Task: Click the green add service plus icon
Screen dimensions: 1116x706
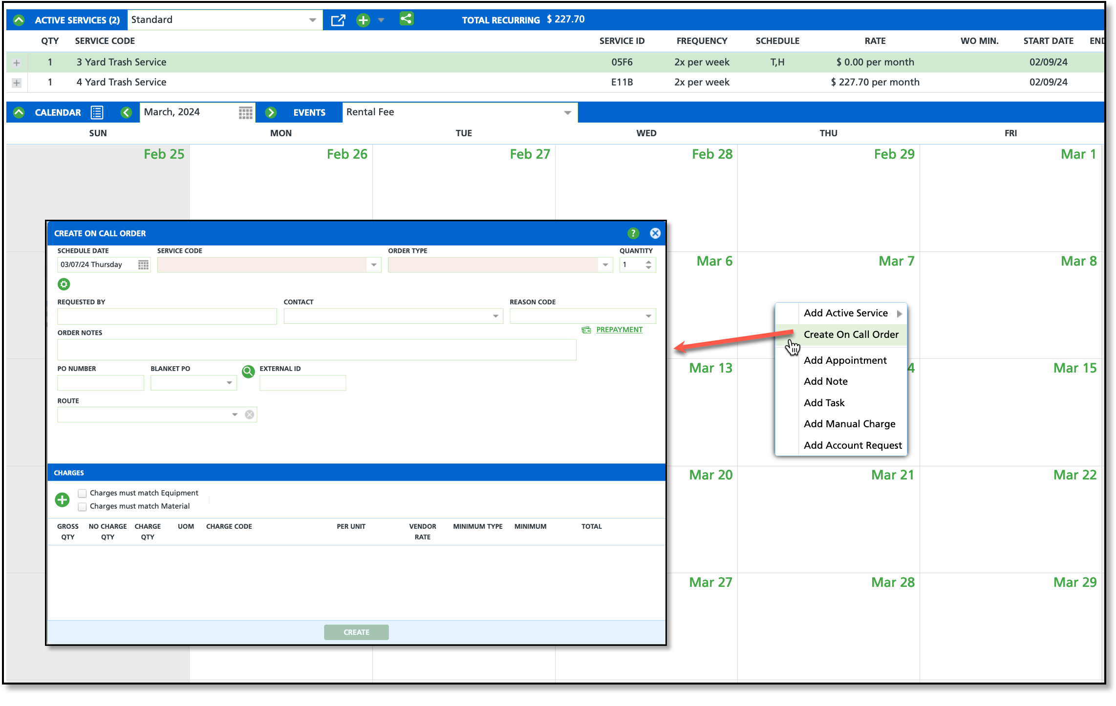Action: pyautogui.click(x=363, y=20)
